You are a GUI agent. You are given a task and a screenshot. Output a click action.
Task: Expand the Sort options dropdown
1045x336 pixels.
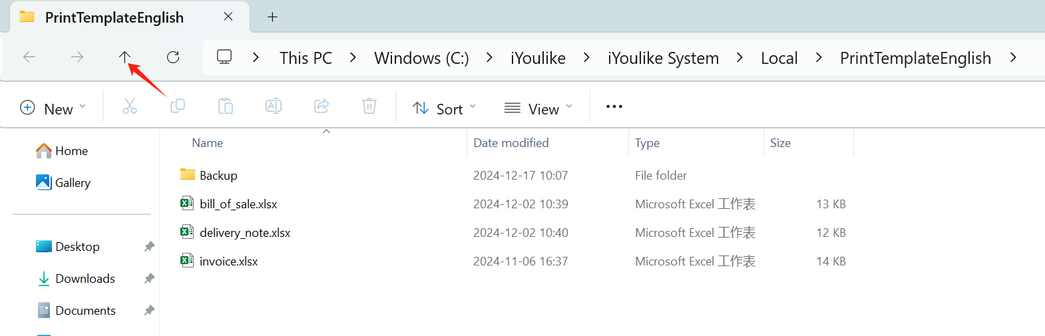pyautogui.click(x=444, y=108)
